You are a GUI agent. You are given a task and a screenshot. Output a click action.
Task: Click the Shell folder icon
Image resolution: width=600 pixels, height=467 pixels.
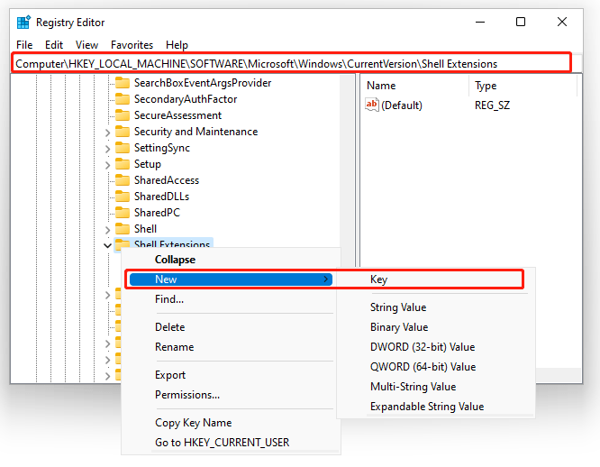[x=123, y=228]
